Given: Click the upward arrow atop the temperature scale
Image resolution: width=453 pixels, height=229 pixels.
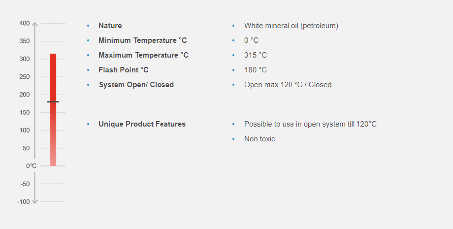Looking at the screenshot, I should tap(34, 23).
